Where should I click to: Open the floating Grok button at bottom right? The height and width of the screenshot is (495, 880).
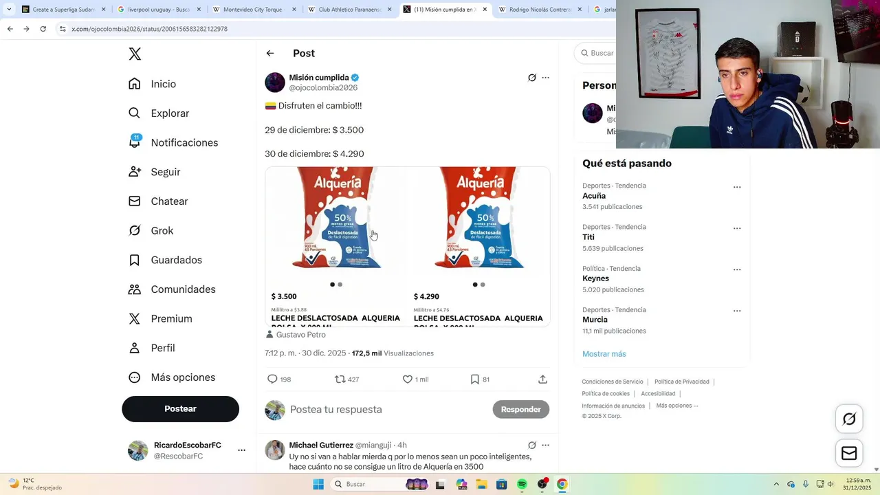coord(849,419)
